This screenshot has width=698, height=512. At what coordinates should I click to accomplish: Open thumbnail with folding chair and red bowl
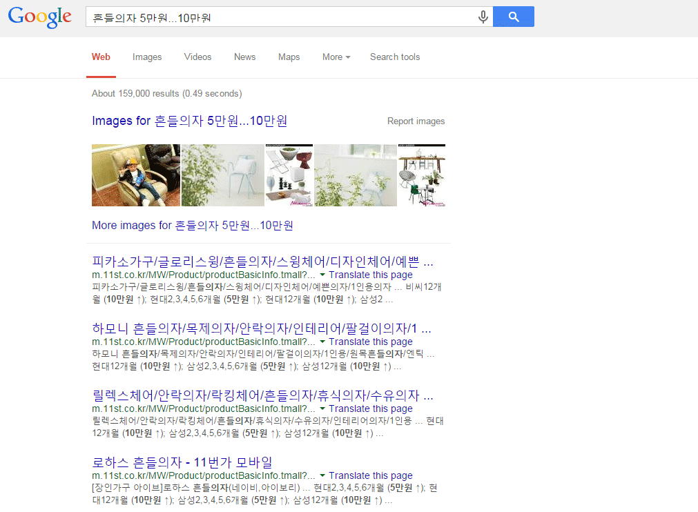pos(289,175)
